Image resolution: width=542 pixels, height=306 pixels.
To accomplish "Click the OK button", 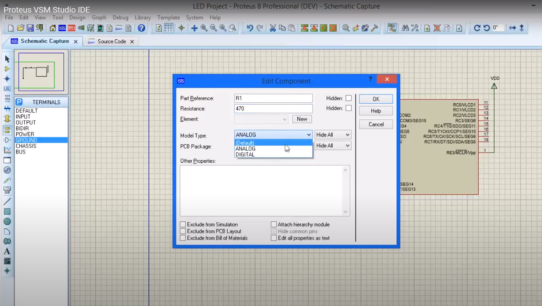I will (376, 99).
